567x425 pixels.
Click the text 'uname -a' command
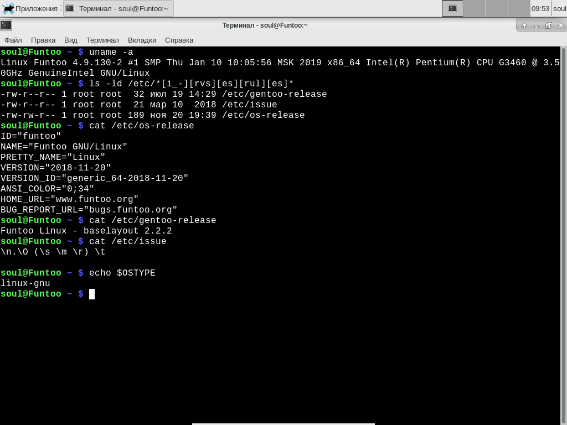pyautogui.click(x=111, y=52)
